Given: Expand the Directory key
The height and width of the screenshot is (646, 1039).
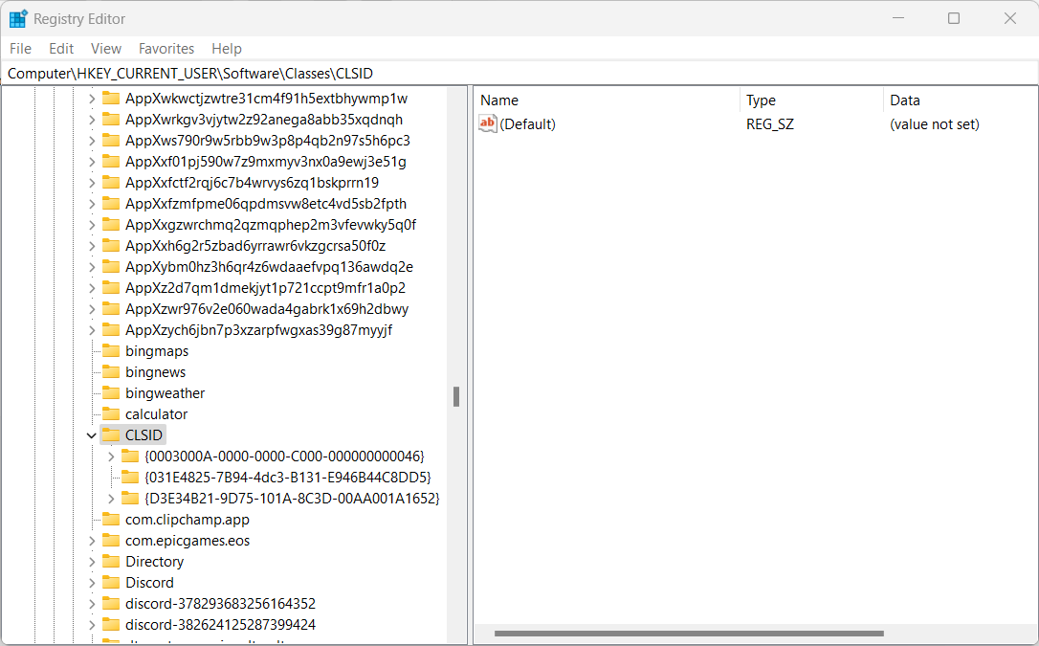Looking at the screenshot, I should tap(92, 562).
